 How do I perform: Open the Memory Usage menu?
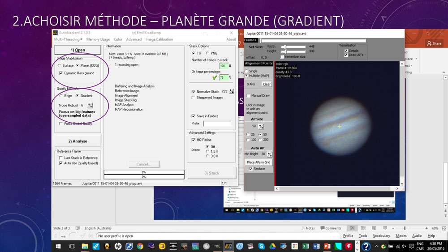pyautogui.click(x=98, y=39)
